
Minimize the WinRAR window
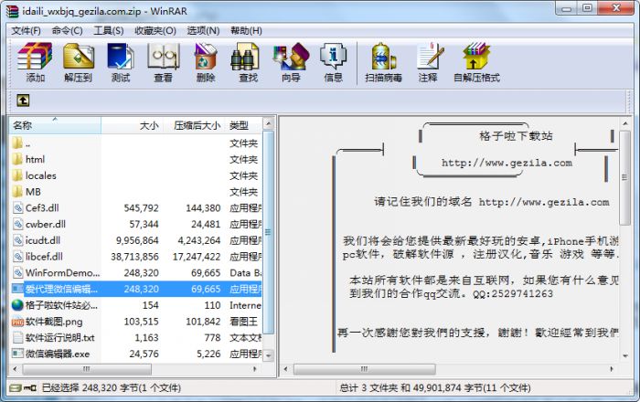pyautogui.click(x=567, y=8)
